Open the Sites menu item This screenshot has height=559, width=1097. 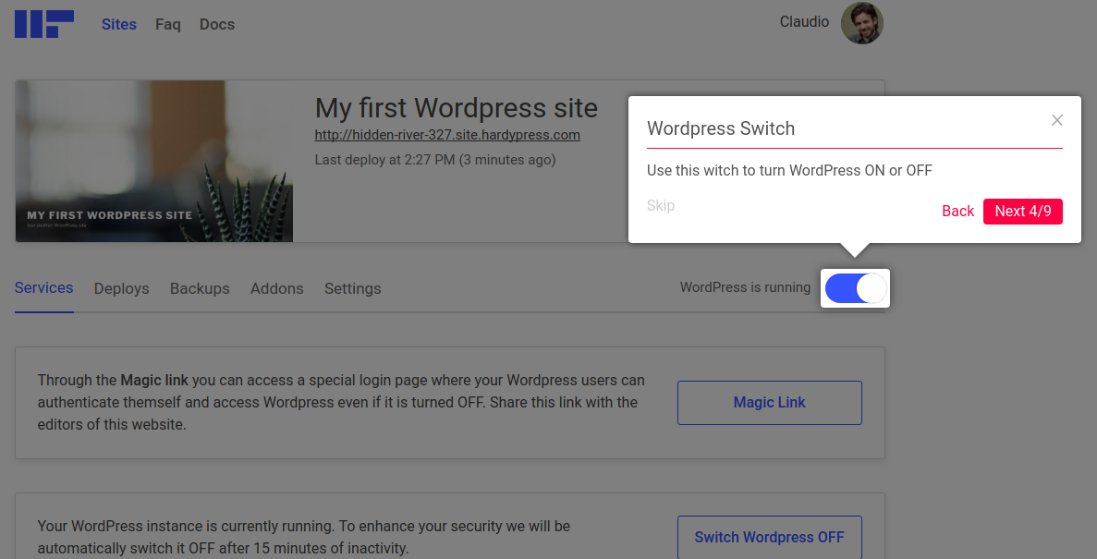tap(119, 24)
